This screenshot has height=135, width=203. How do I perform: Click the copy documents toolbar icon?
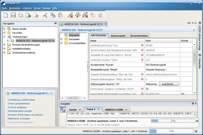(53, 15)
